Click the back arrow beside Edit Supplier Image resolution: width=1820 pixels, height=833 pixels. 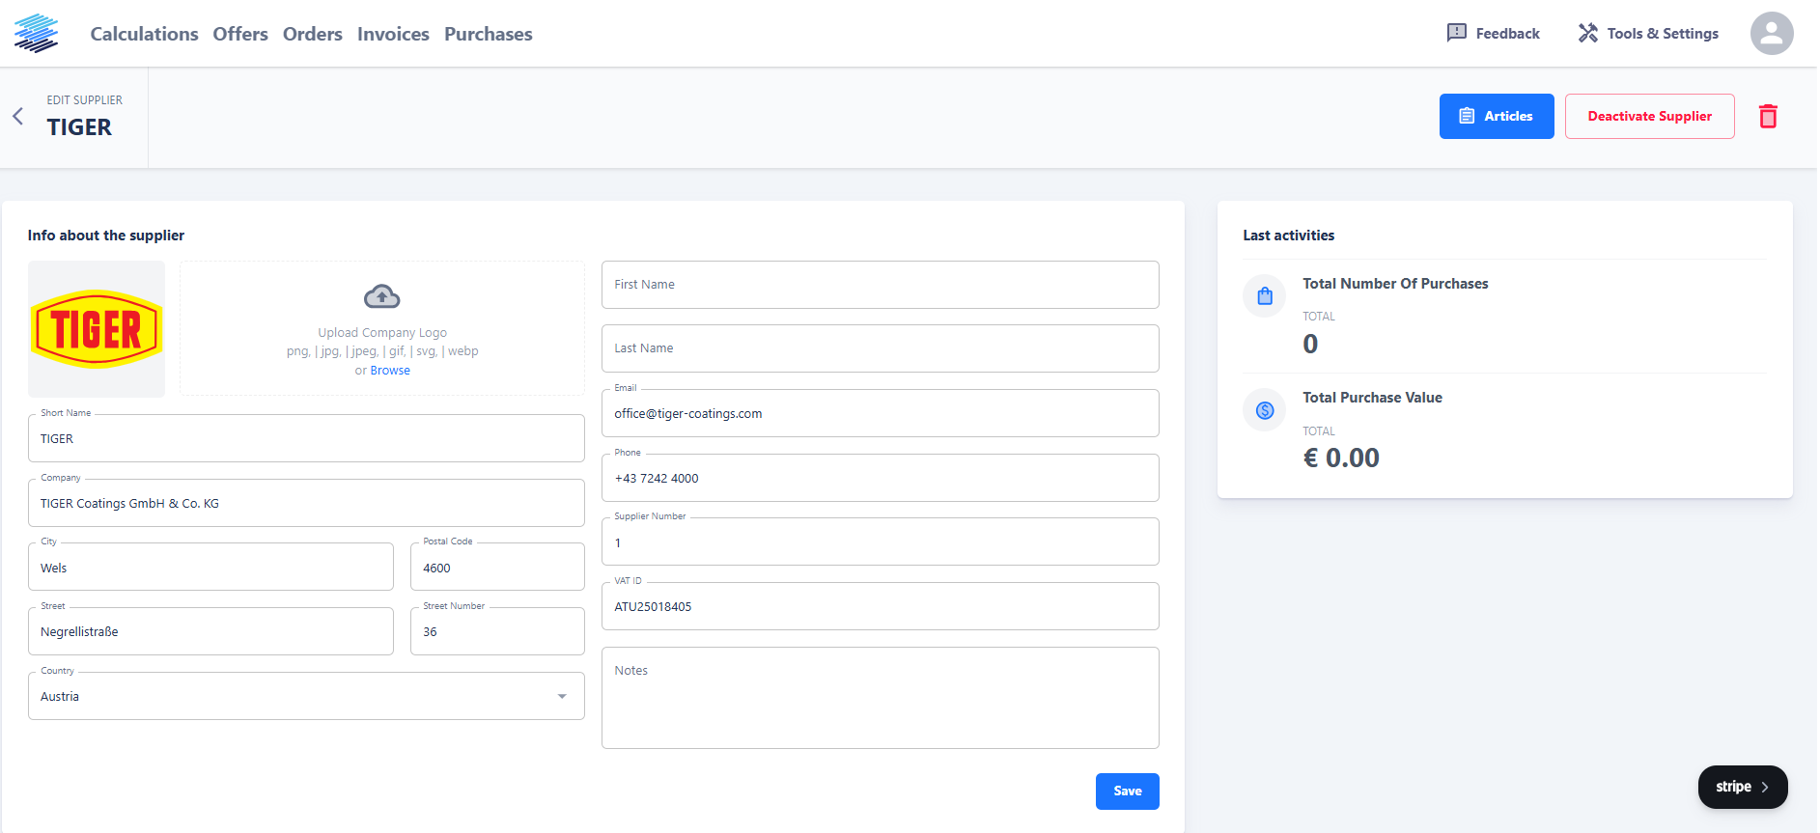(17, 117)
